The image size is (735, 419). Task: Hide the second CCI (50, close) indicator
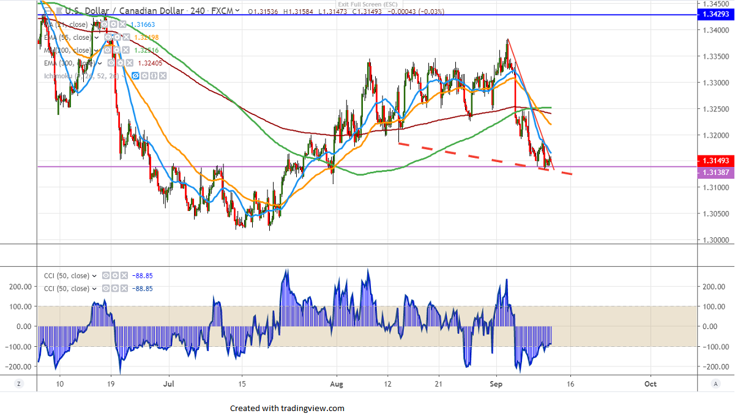pos(106,288)
